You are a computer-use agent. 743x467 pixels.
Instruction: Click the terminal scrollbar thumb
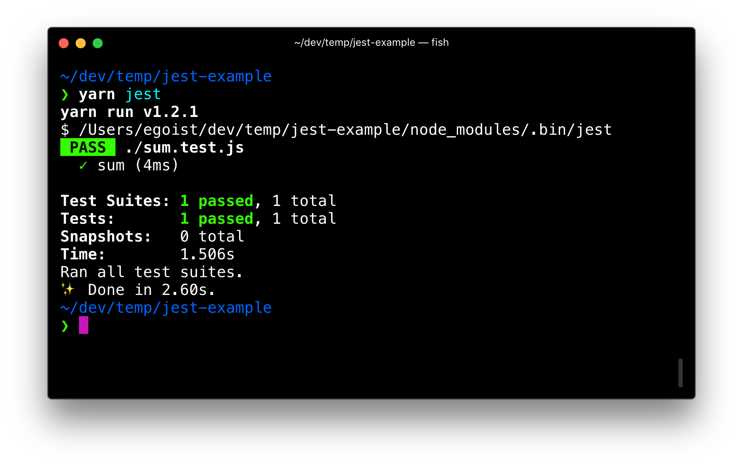click(x=681, y=373)
